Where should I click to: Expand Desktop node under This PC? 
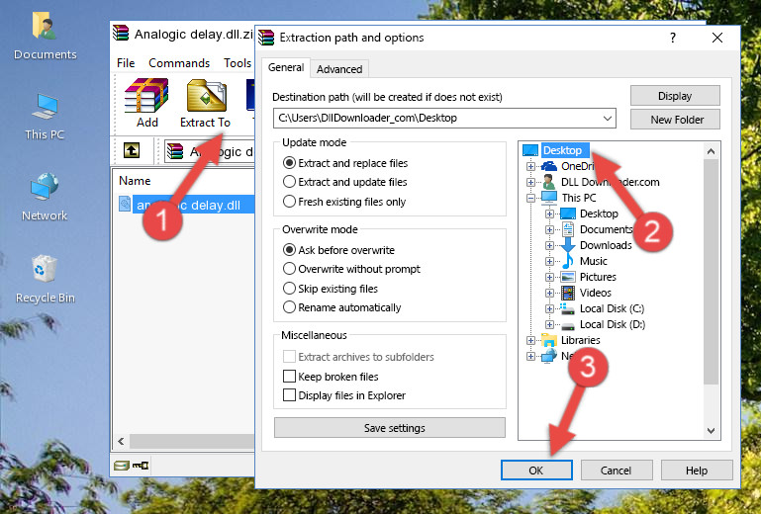[549, 214]
